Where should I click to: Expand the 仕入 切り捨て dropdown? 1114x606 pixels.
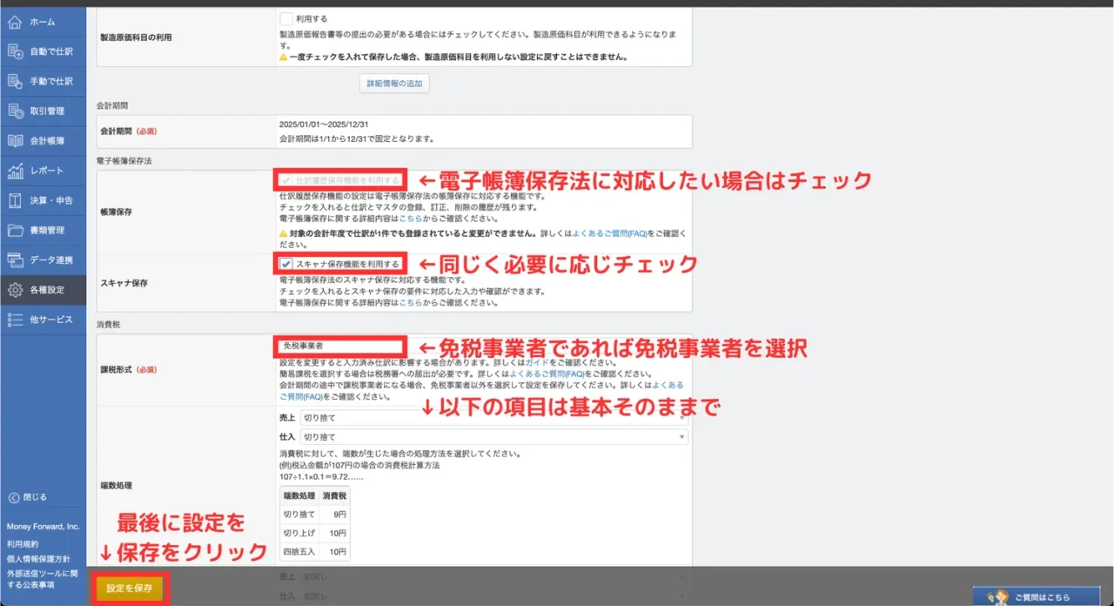pyautogui.click(x=493, y=437)
